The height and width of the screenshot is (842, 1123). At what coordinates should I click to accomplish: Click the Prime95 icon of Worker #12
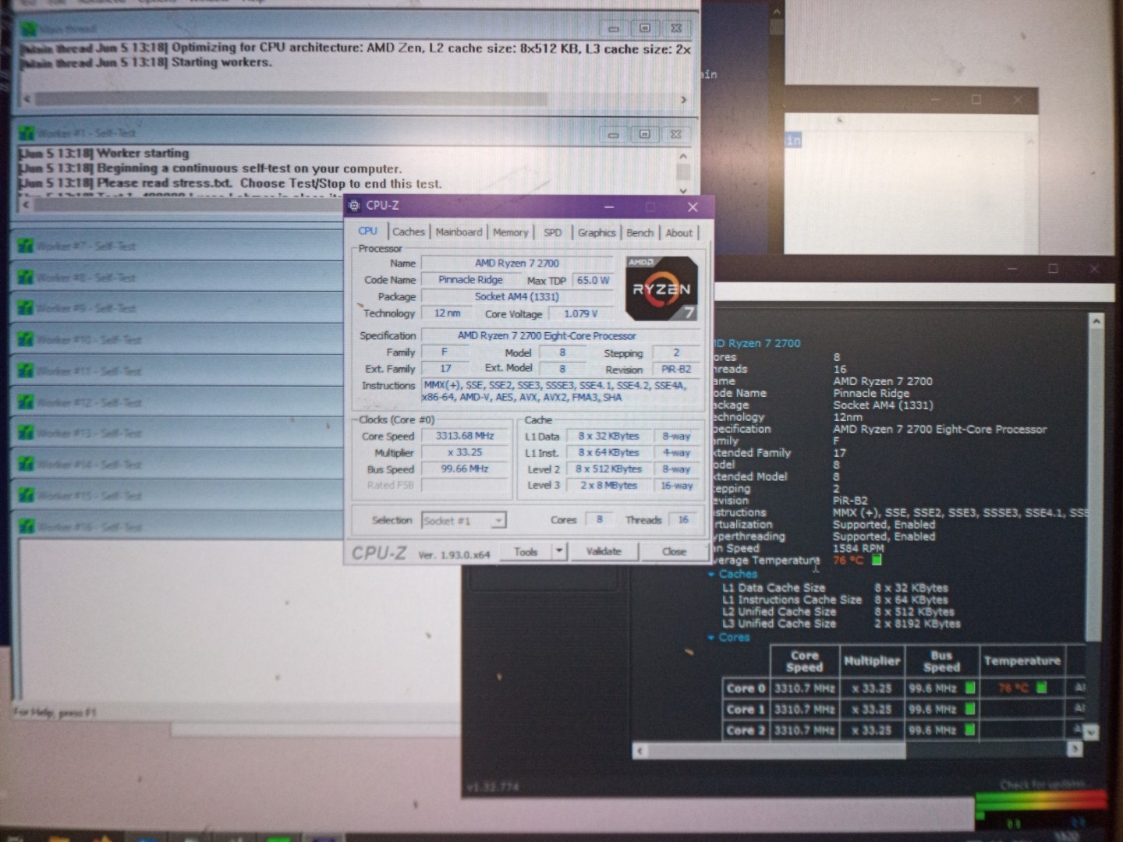tap(26, 402)
